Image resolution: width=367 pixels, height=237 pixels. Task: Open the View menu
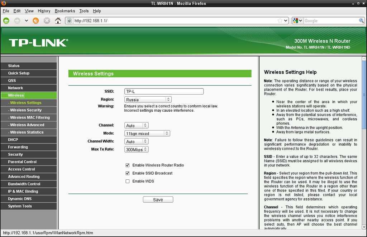(29, 11)
